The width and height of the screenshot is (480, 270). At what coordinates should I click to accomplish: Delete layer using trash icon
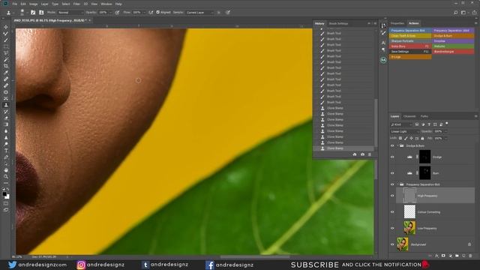(x=470, y=256)
